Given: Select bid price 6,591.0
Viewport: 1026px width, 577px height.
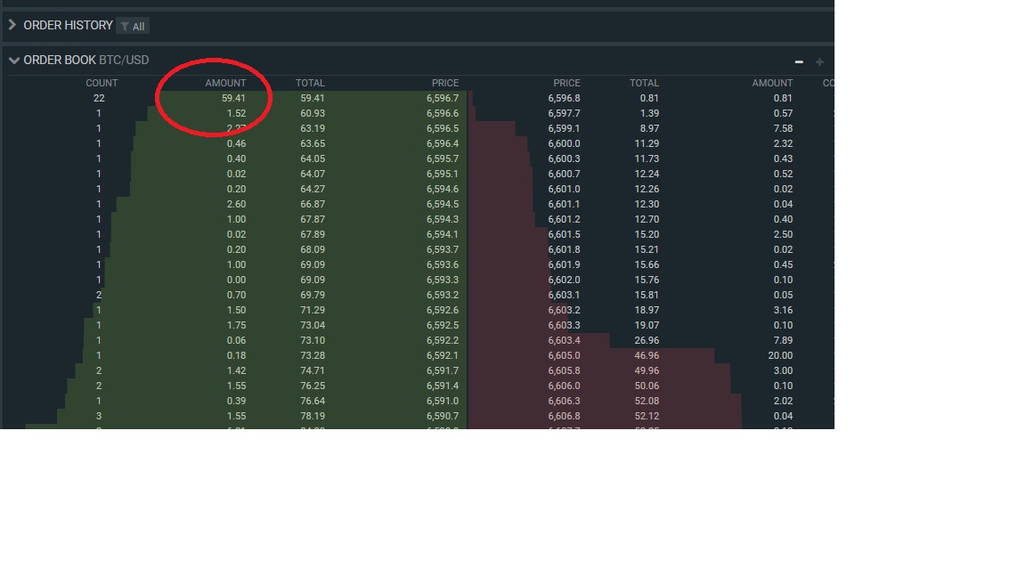Looking at the screenshot, I should tap(443, 401).
